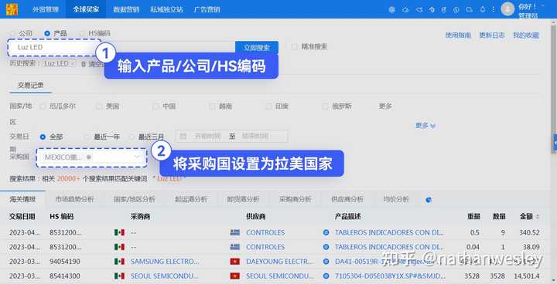Open the 全球买家 menu

[86, 9]
